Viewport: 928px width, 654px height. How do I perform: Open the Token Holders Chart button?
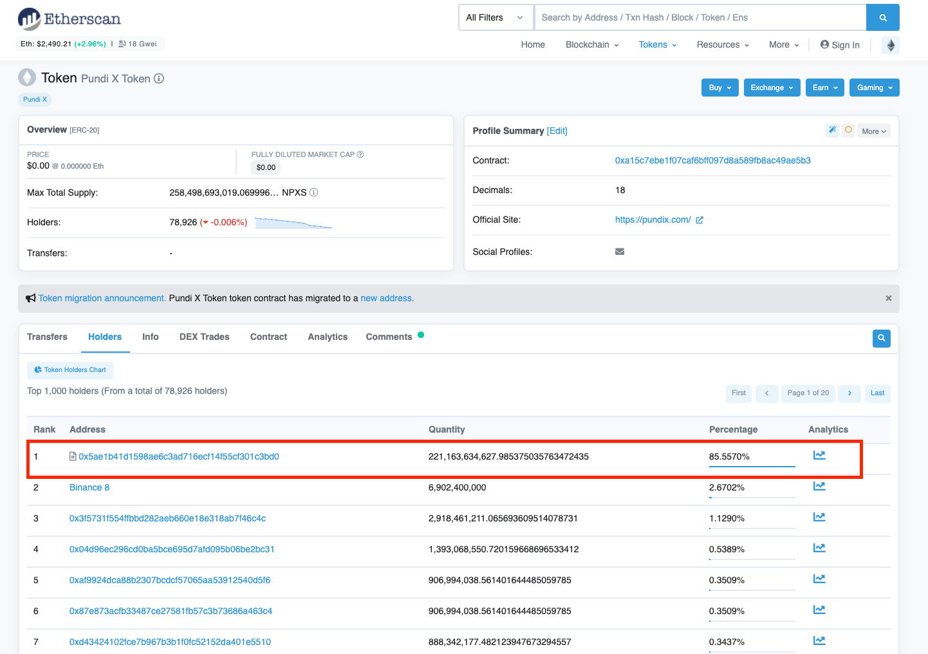tap(70, 370)
